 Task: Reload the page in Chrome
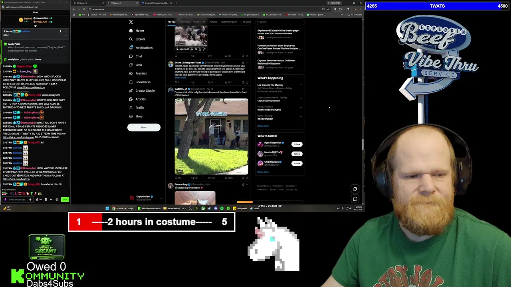click(84, 9)
